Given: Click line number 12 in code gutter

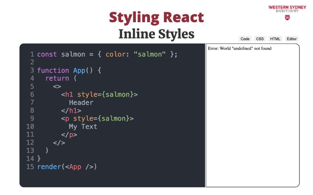Looking at the screenshot, I should 30,142.
